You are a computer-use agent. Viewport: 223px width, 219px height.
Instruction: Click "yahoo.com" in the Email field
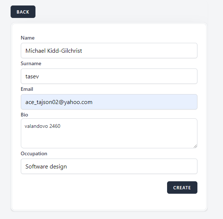[79, 102]
